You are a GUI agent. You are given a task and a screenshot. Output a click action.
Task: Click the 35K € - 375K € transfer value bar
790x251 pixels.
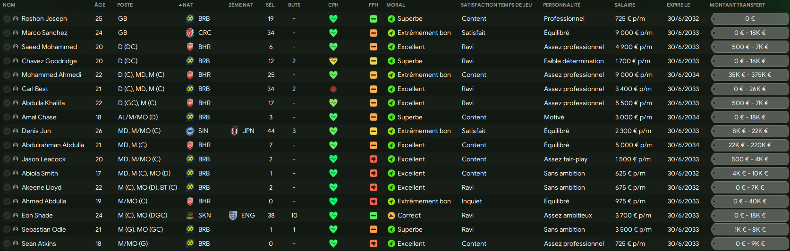point(750,75)
